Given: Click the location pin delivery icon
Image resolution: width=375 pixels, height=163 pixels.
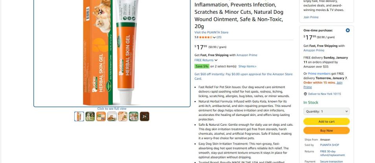Looking at the screenshot, I should click(x=305, y=94).
